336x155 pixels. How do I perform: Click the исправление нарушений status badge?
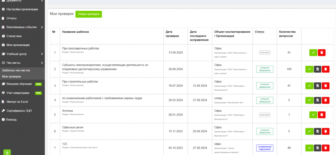pos(265,148)
